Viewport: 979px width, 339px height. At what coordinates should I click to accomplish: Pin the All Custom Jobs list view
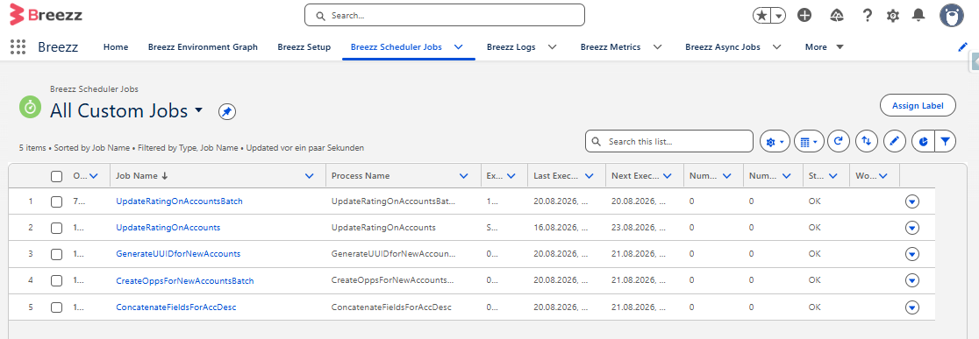226,111
